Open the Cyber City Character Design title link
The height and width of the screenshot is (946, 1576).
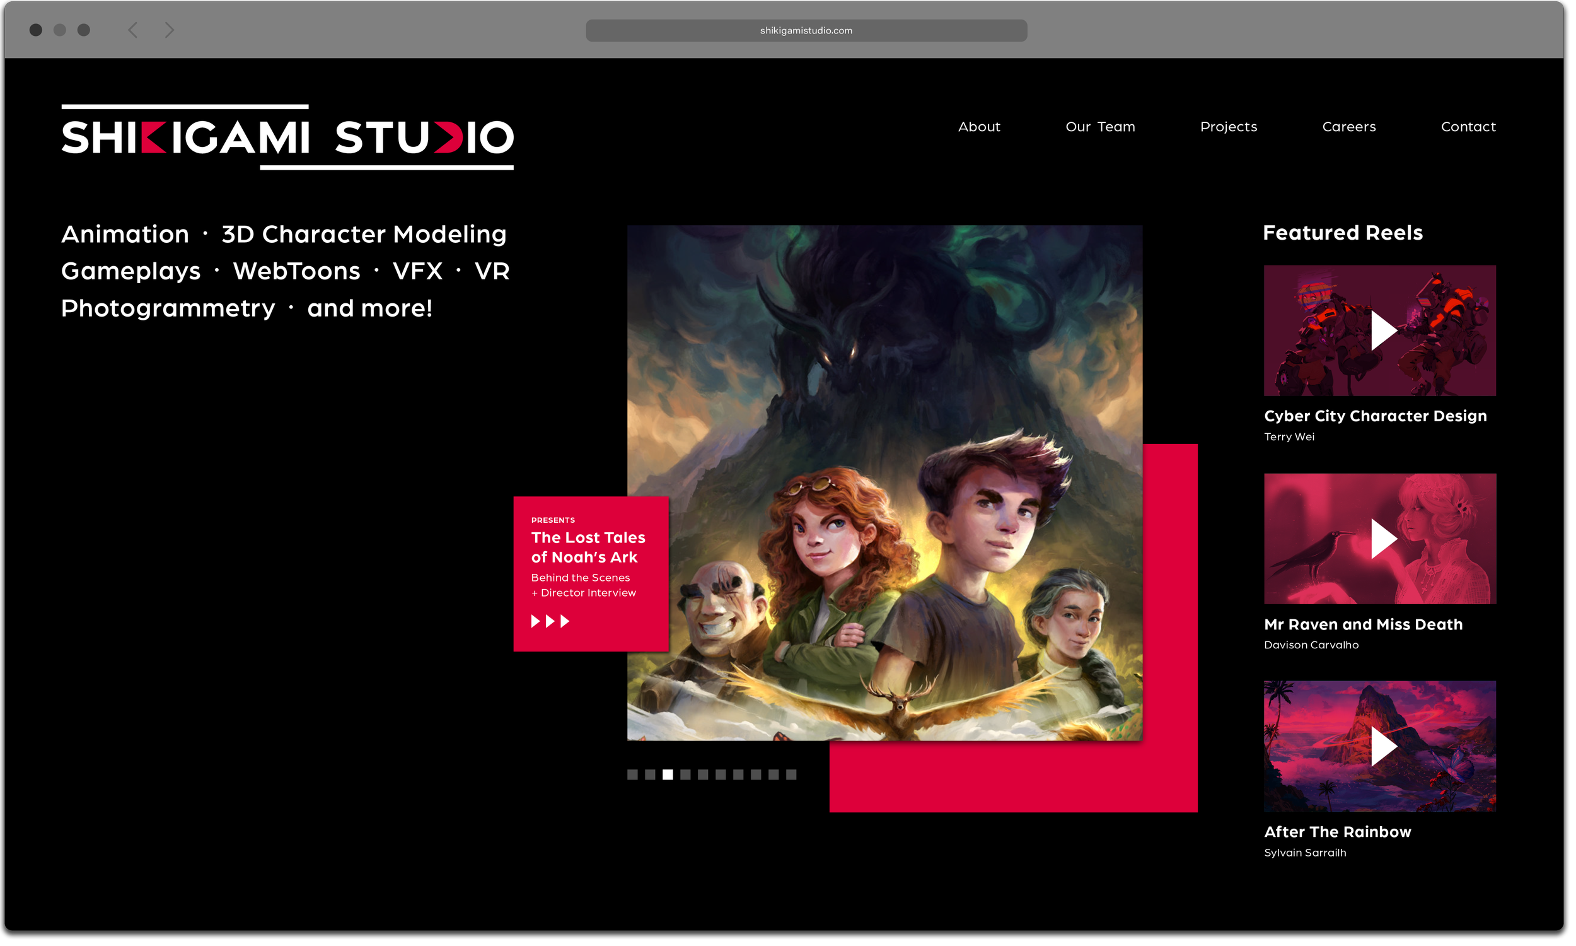pyautogui.click(x=1376, y=416)
